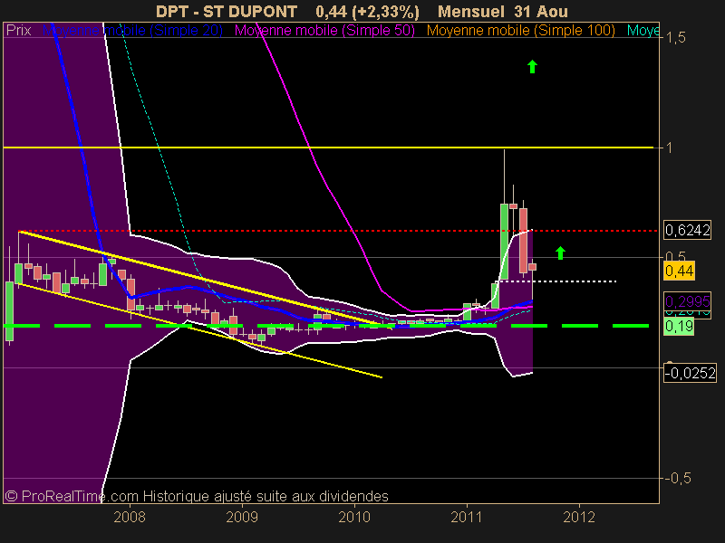This screenshot has width=725, height=543.
Task: Click the -0,0252 price label box
Action: click(x=690, y=373)
